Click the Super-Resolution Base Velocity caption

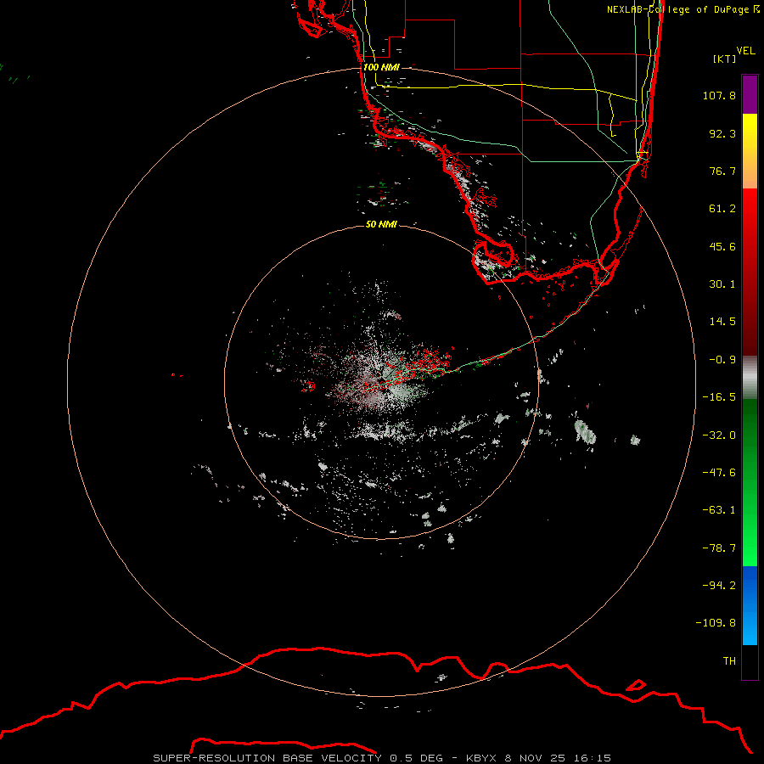pyautogui.click(x=382, y=758)
